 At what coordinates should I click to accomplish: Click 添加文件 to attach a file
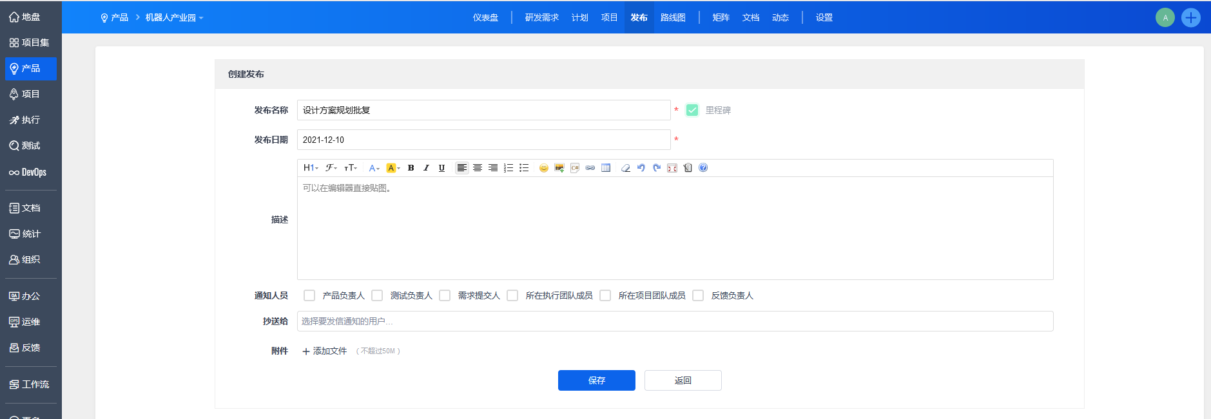tap(325, 351)
